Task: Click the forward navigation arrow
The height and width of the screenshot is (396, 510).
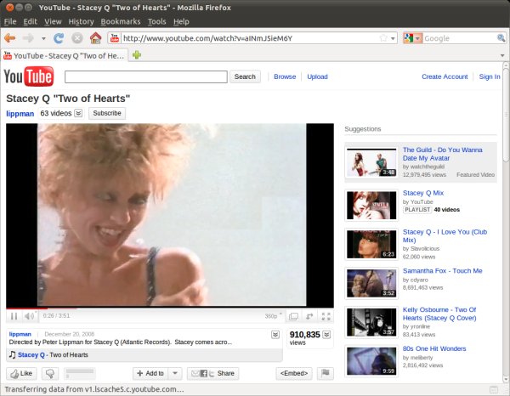Action: (x=28, y=38)
